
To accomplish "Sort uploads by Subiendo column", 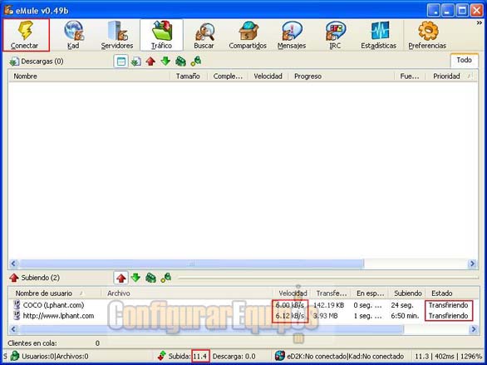I will pyautogui.click(x=408, y=293).
